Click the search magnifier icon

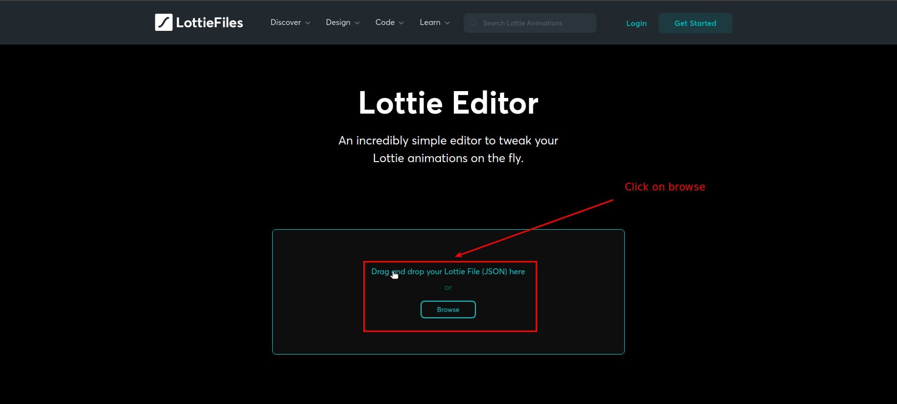(473, 23)
